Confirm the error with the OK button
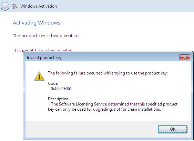This screenshot has height=141, width=194. tap(173, 129)
